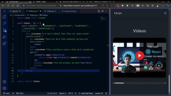Open the Explorer files icon in activity bar
This screenshot has height=96, width=171.
tap(4, 17)
